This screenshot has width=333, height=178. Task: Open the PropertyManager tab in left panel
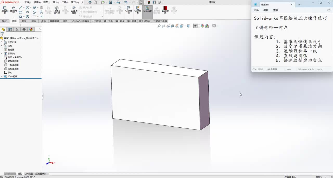[x=10, y=29]
